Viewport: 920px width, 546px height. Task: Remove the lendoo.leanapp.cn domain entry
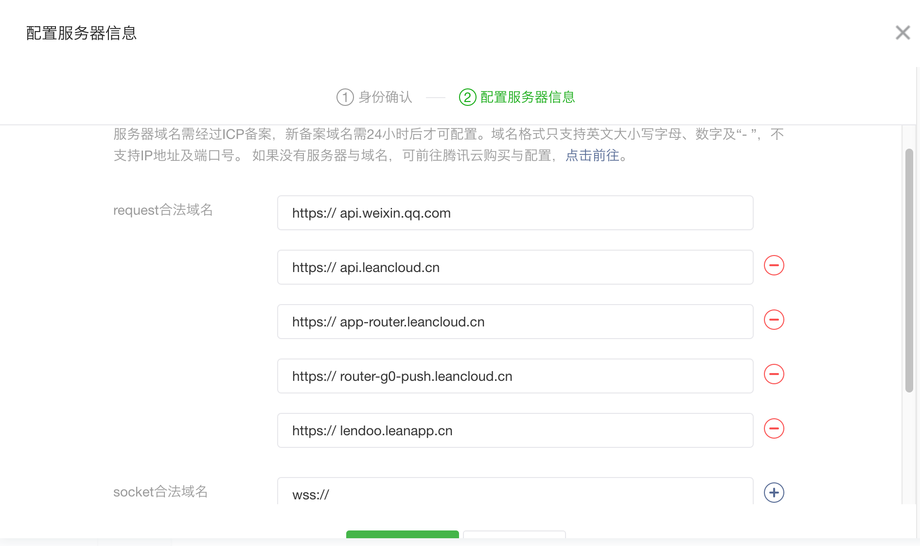[774, 428]
